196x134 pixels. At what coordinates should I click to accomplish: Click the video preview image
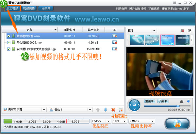pyautogui.click(x=160, y=71)
